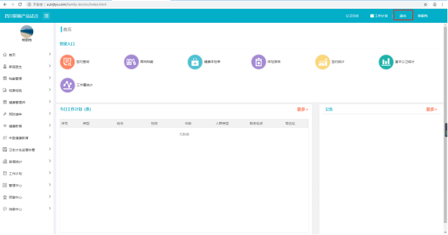Toggle the sidebar with the header hamburger icon

pos(46,16)
